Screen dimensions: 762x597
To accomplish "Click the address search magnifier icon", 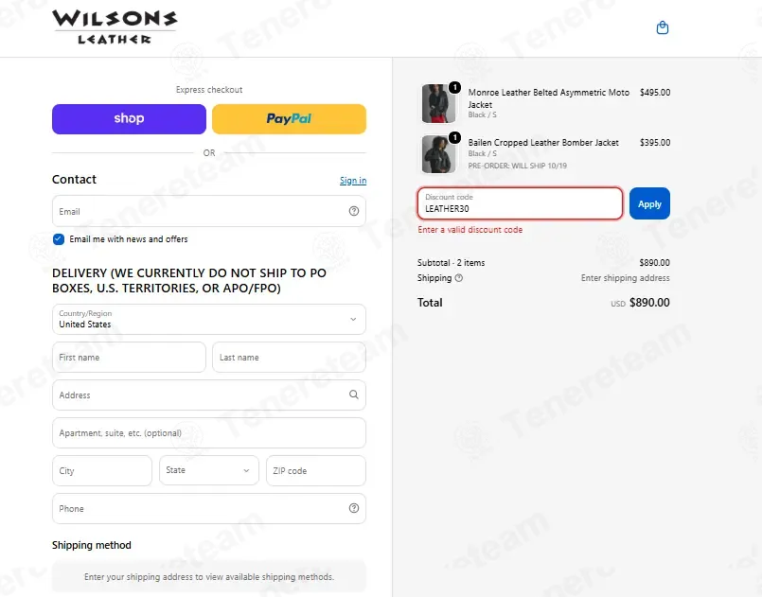I will (x=354, y=395).
